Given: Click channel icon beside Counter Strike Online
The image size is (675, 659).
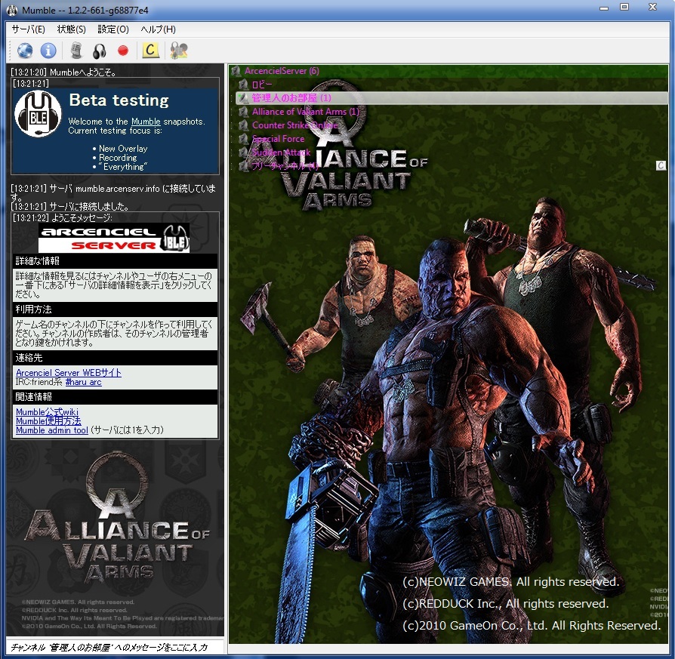Looking at the screenshot, I should (243, 125).
